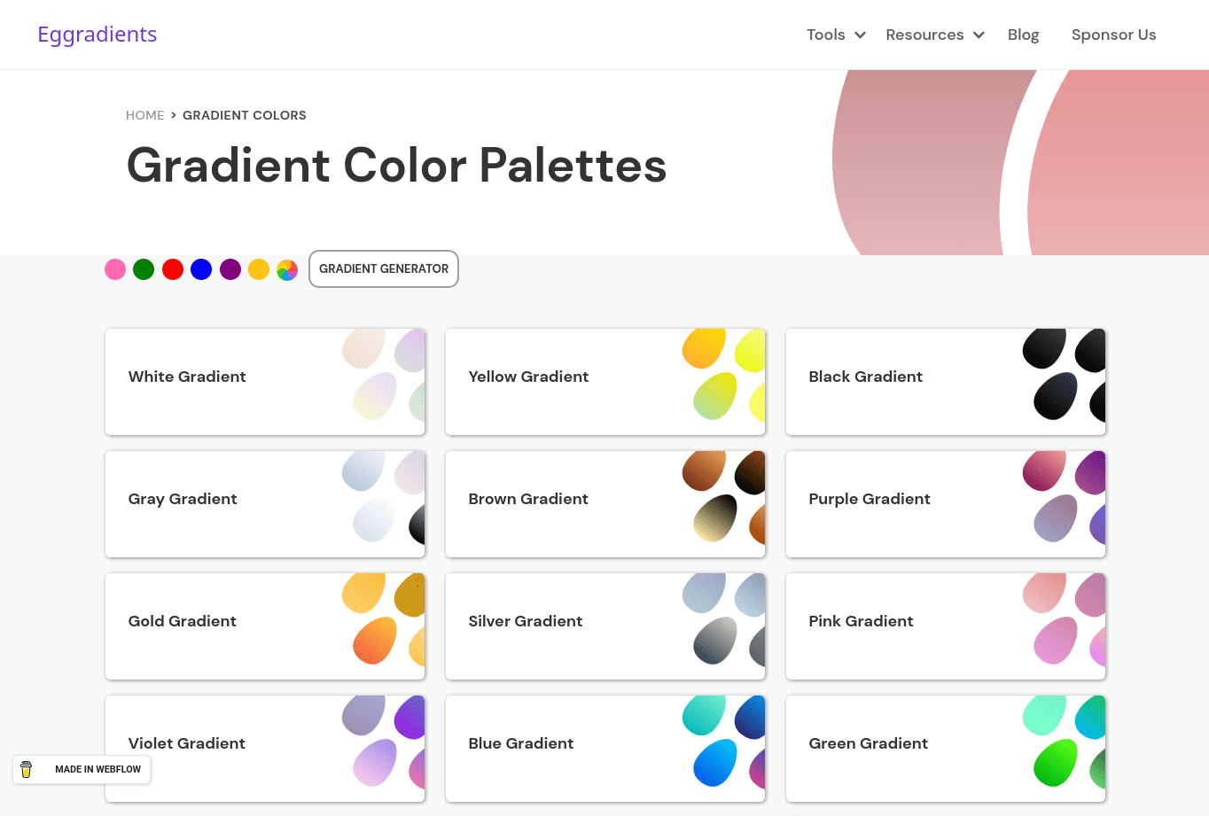This screenshot has width=1209, height=816.
Task: Select the Brown Gradient card
Action: 604,504
